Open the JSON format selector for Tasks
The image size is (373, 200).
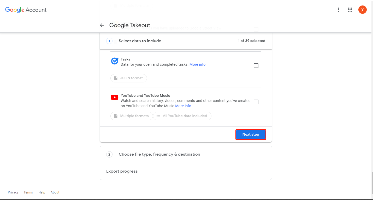(128, 78)
